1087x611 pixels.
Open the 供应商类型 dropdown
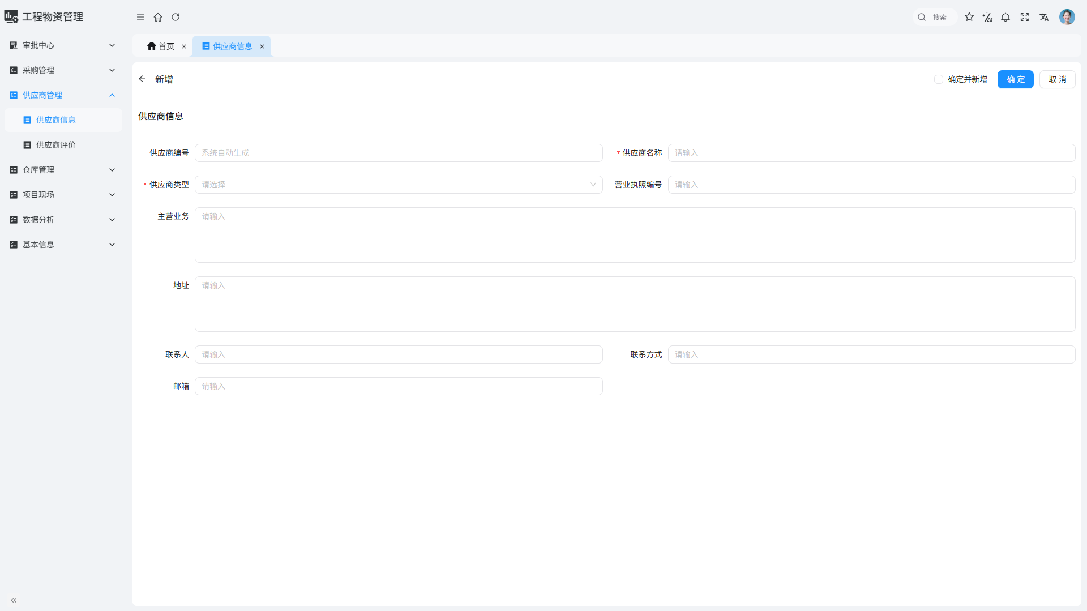click(399, 185)
